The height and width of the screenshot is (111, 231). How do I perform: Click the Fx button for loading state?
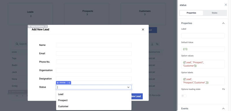(223, 89)
